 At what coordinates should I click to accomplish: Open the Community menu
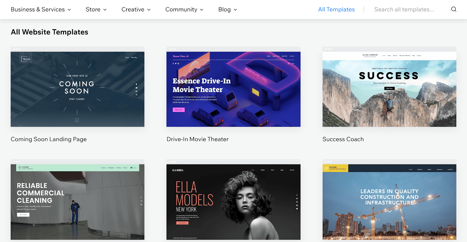click(184, 9)
